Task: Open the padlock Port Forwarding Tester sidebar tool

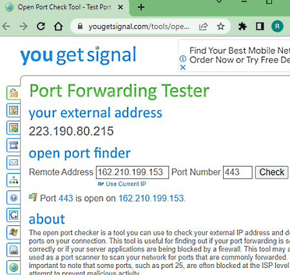Action: [x=14, y=93]
